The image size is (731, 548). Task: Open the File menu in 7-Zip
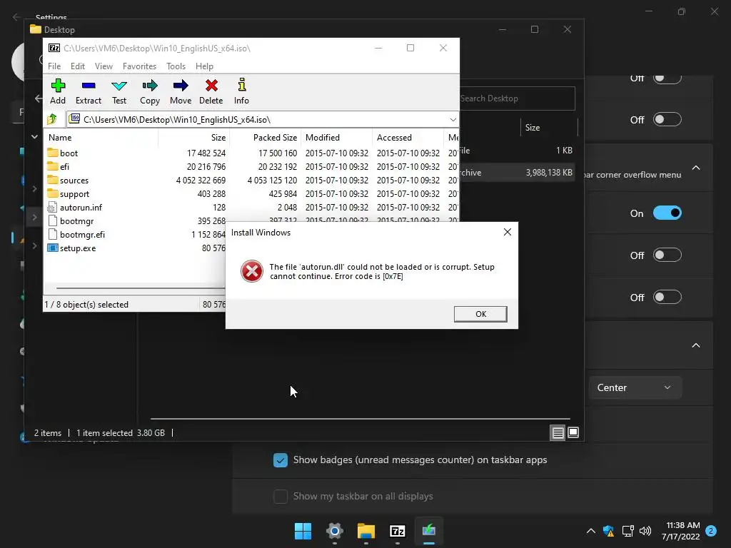tap(54, 66)
